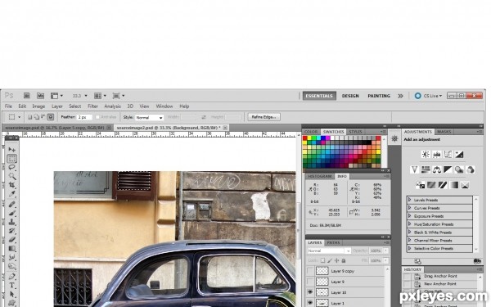Select the Lasso tool

click(12, 167)
